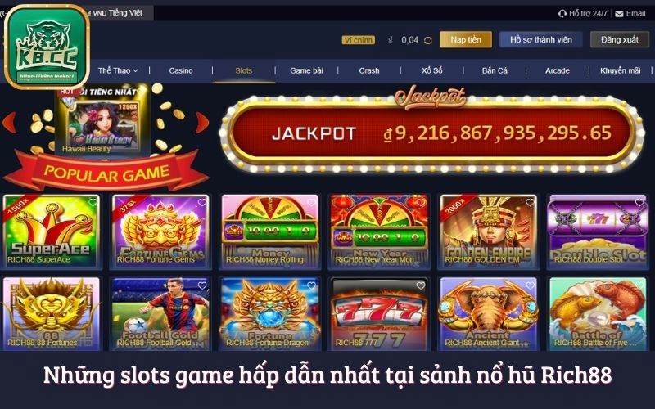Switch to the Casino tab
The width and height of the screenshot is (655, 409).
pos(181,70)
